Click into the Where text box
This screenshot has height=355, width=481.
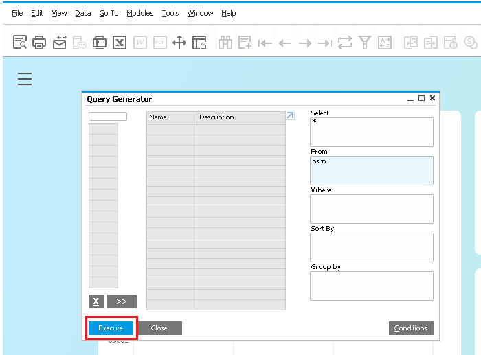[372, 209]
